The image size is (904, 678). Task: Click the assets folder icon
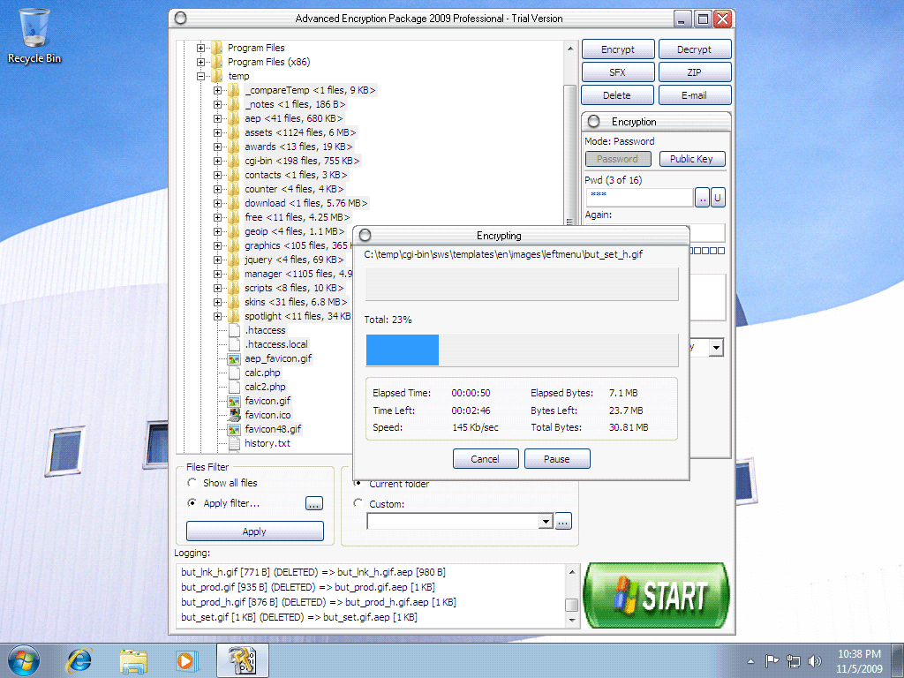coord(233,132)
